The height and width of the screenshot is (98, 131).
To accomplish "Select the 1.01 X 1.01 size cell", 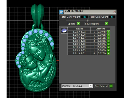I will 79,53.
